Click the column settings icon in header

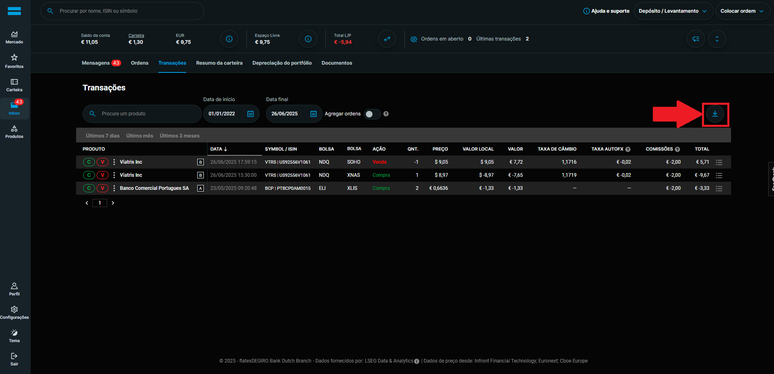click(x=696, y=39)
